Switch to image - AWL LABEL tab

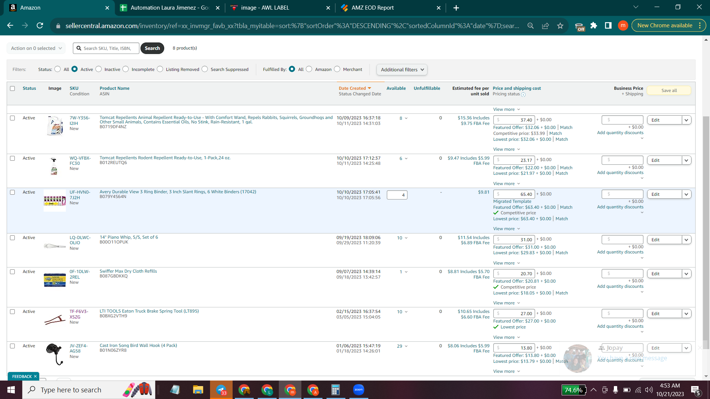coord(280,8)
